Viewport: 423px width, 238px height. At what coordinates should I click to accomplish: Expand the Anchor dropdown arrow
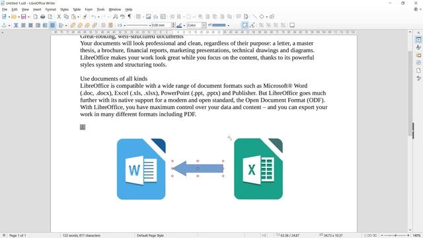9,25
